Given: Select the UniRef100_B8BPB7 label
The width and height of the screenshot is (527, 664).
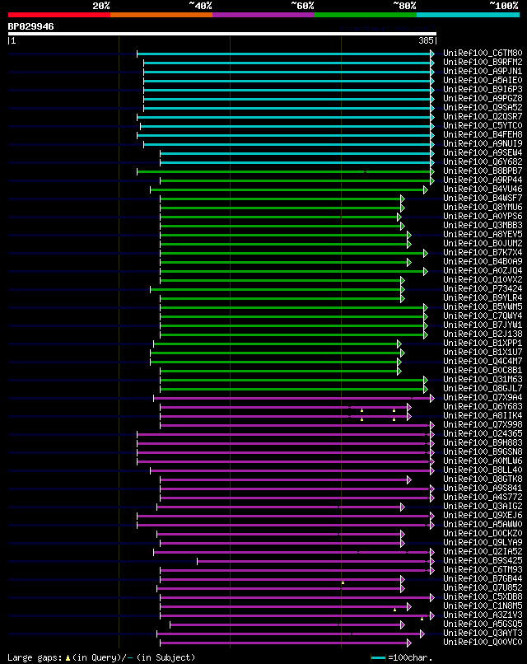Looking at the screenshot, I should tap(483, 171).
